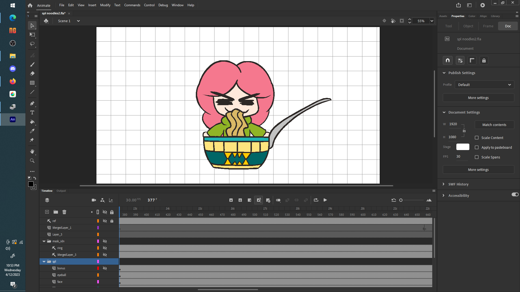
Task: Click Clip content outside stage icon
Action: tap(402, 21)
